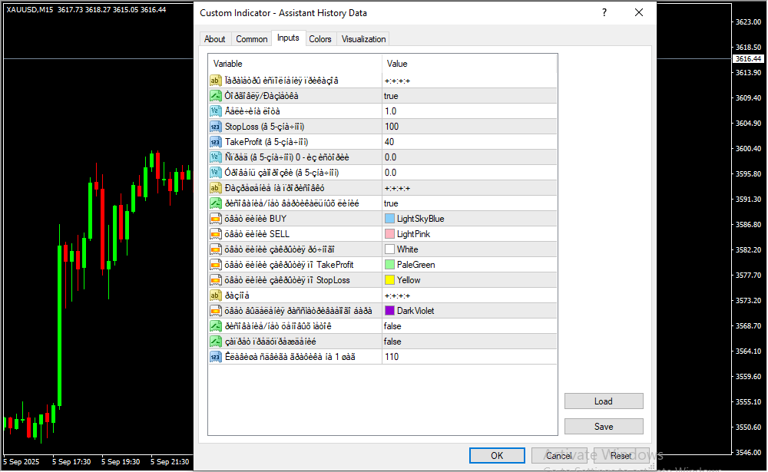Go to the Common tab
The image size is (768, 472).
point(252,39)
